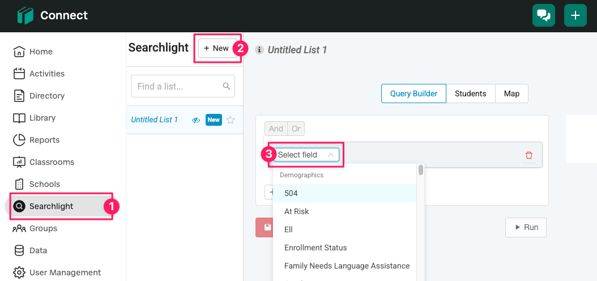
Task: Click the red save icon button
Action: coord(265,228)
